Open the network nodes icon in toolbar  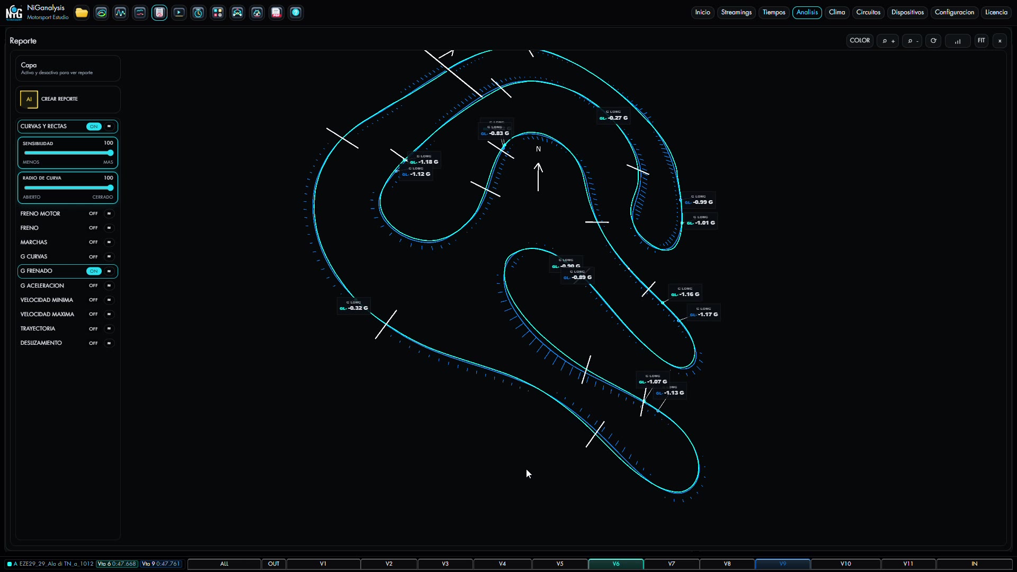tap(237, 13)
